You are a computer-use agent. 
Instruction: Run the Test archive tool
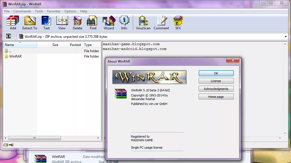pyautogui.click(x=46, y=23)
